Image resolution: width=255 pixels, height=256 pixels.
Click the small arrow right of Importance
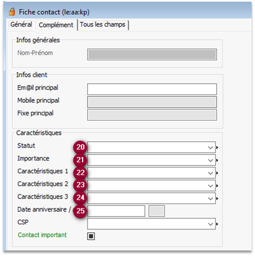coord(217,160)
